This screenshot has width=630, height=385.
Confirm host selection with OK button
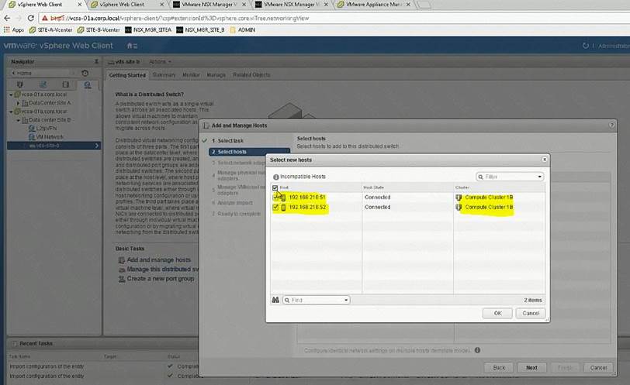tap(497, 313)
